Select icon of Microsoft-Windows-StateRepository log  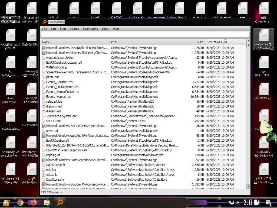(x=44, y=160)
